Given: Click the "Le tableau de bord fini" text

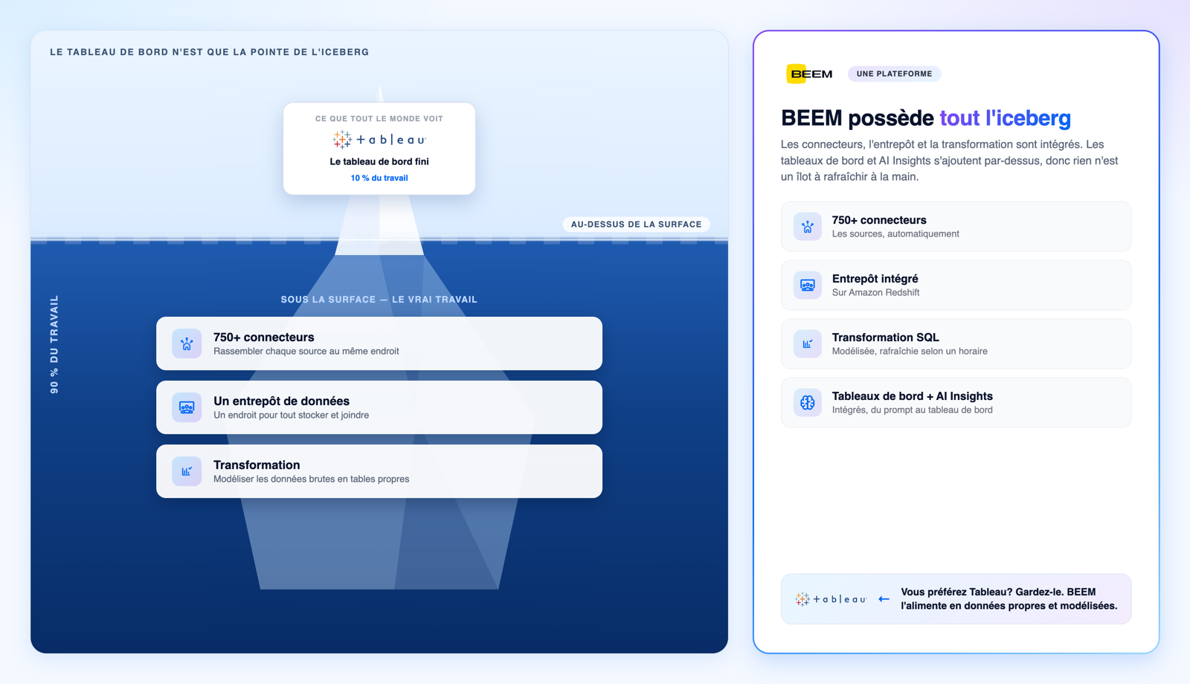Looking at the screenshot, I should point(379,161).
